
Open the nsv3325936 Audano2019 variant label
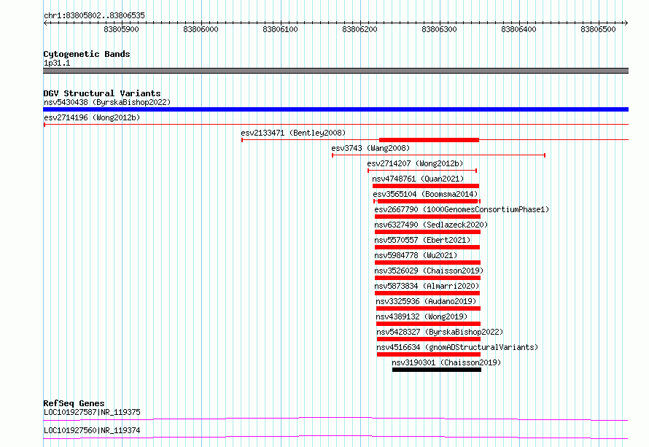pyautogui.click(x=426, y=301)
